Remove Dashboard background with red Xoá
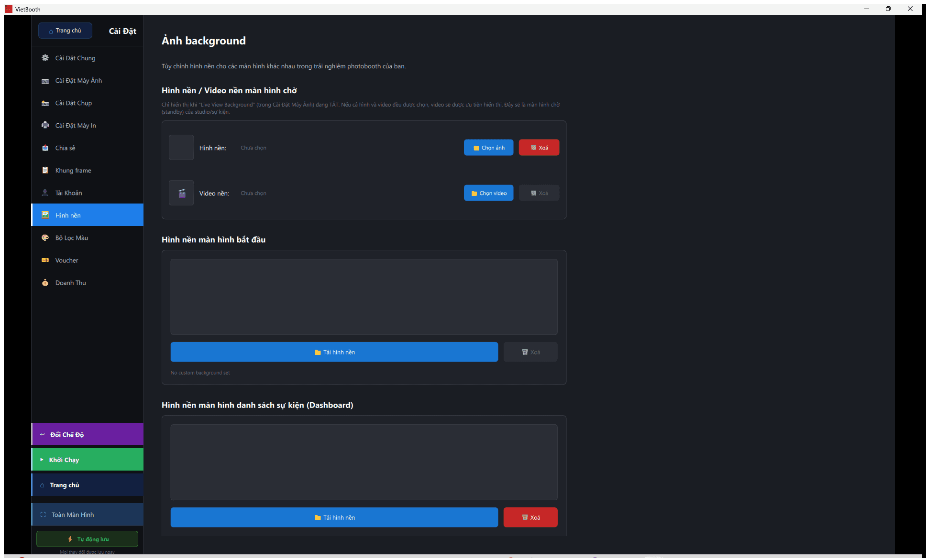 coord(530,517)
